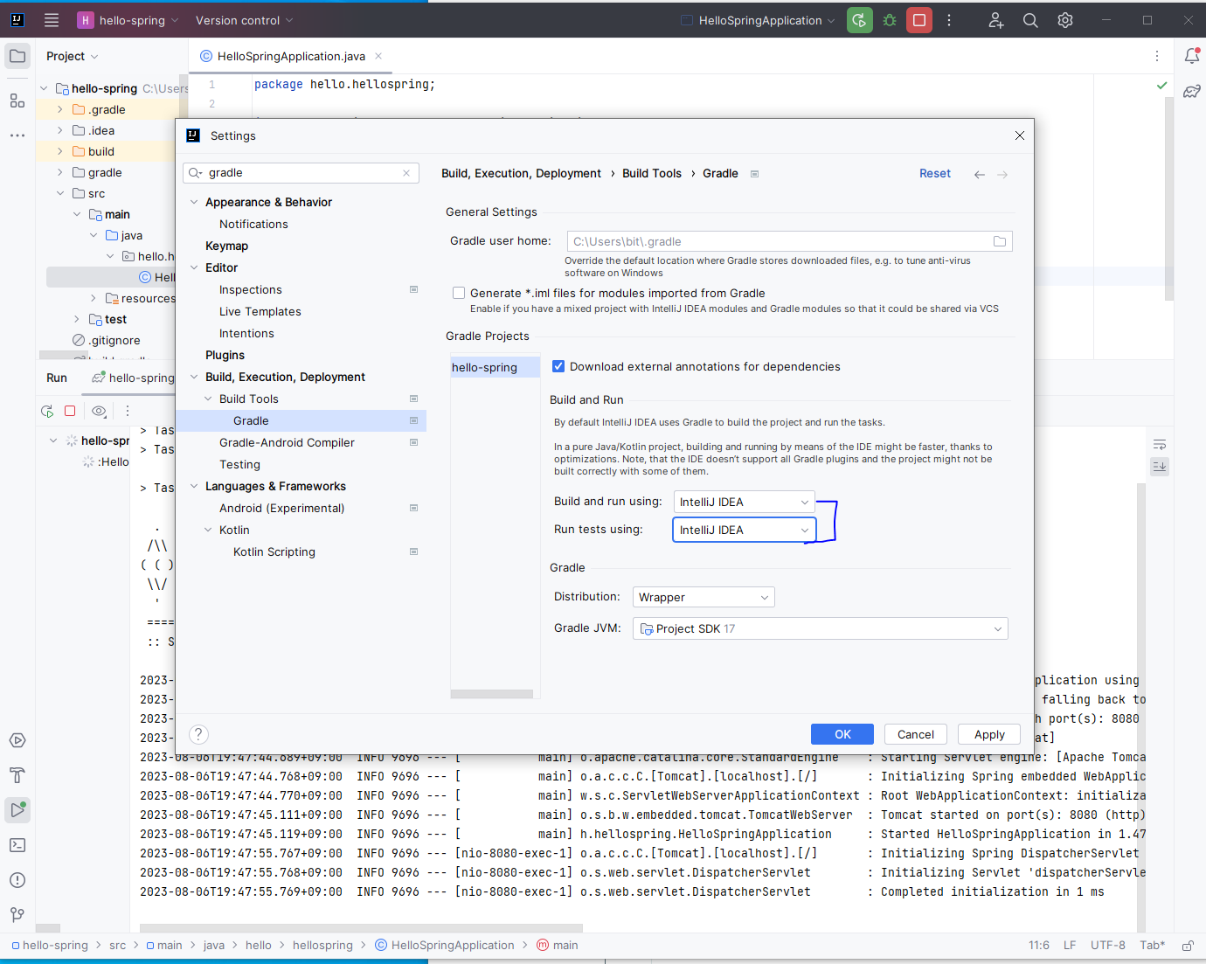Click the OK button in Settings

coord(842,734)
